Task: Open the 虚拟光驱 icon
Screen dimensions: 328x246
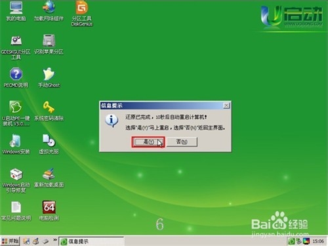Action: [49, 144]
